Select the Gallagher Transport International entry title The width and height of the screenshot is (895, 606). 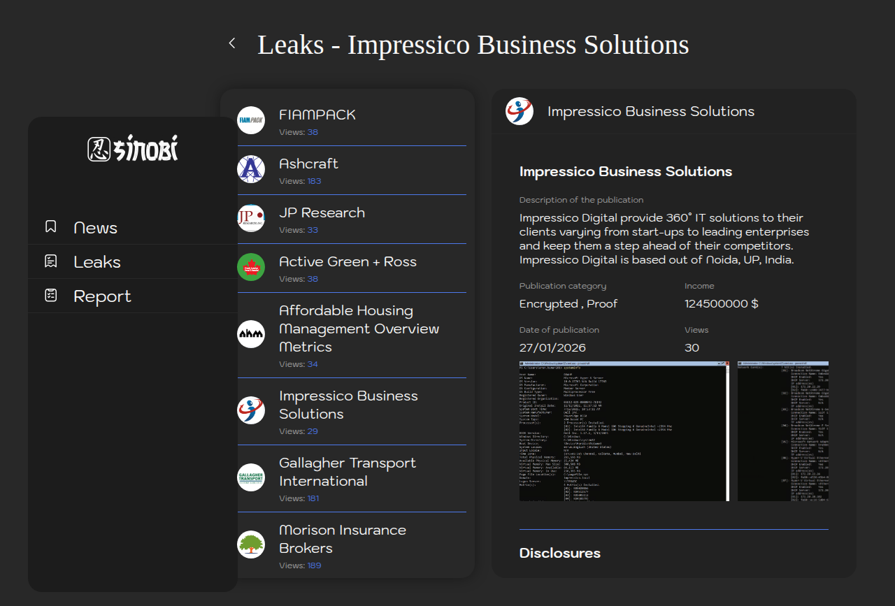[x=348, y=472]
